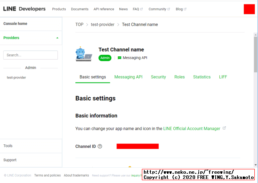Click the Channel ID help question icon
The height and width of the screenshot is (183, 258).
click(x=100, y=146)
